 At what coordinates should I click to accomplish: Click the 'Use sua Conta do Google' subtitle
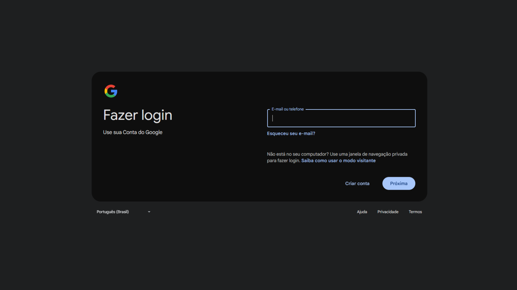pos(133,132)
